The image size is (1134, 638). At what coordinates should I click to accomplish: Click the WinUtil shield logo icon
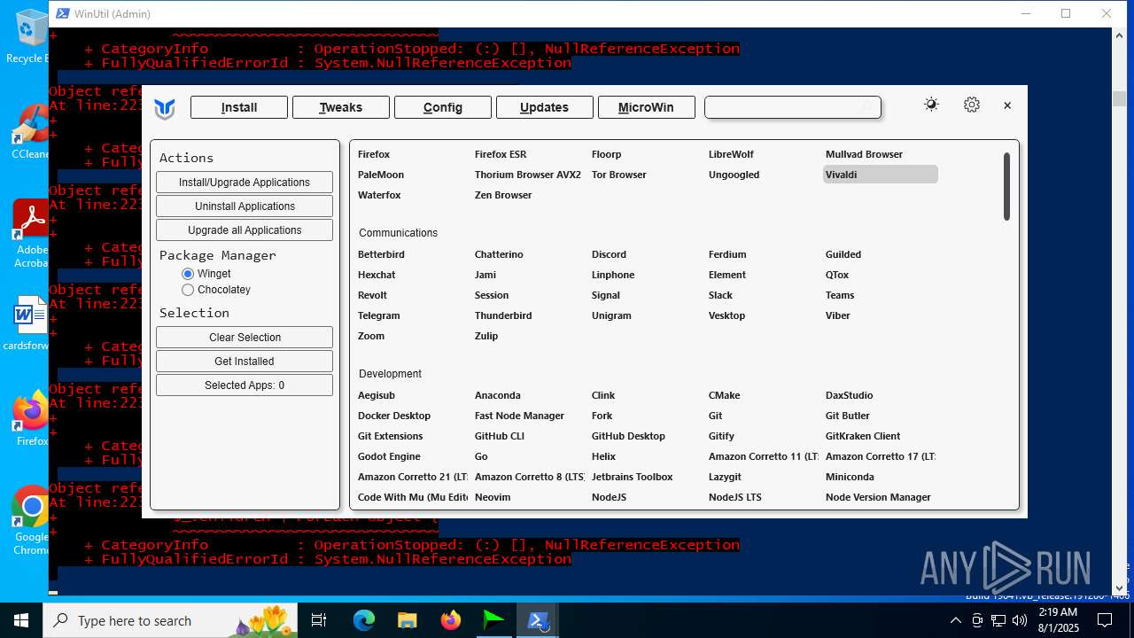(165, 108)
